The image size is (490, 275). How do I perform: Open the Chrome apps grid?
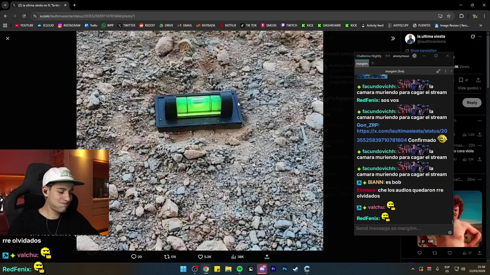click(x=5, y=25)
